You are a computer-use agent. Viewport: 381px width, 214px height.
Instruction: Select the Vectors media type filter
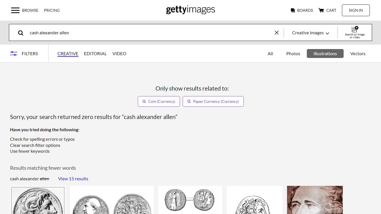(x=358, y=54)
